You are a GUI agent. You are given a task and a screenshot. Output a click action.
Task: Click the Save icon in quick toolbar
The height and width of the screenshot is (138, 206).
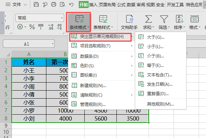pyautogui.click(x=36, y=5)
